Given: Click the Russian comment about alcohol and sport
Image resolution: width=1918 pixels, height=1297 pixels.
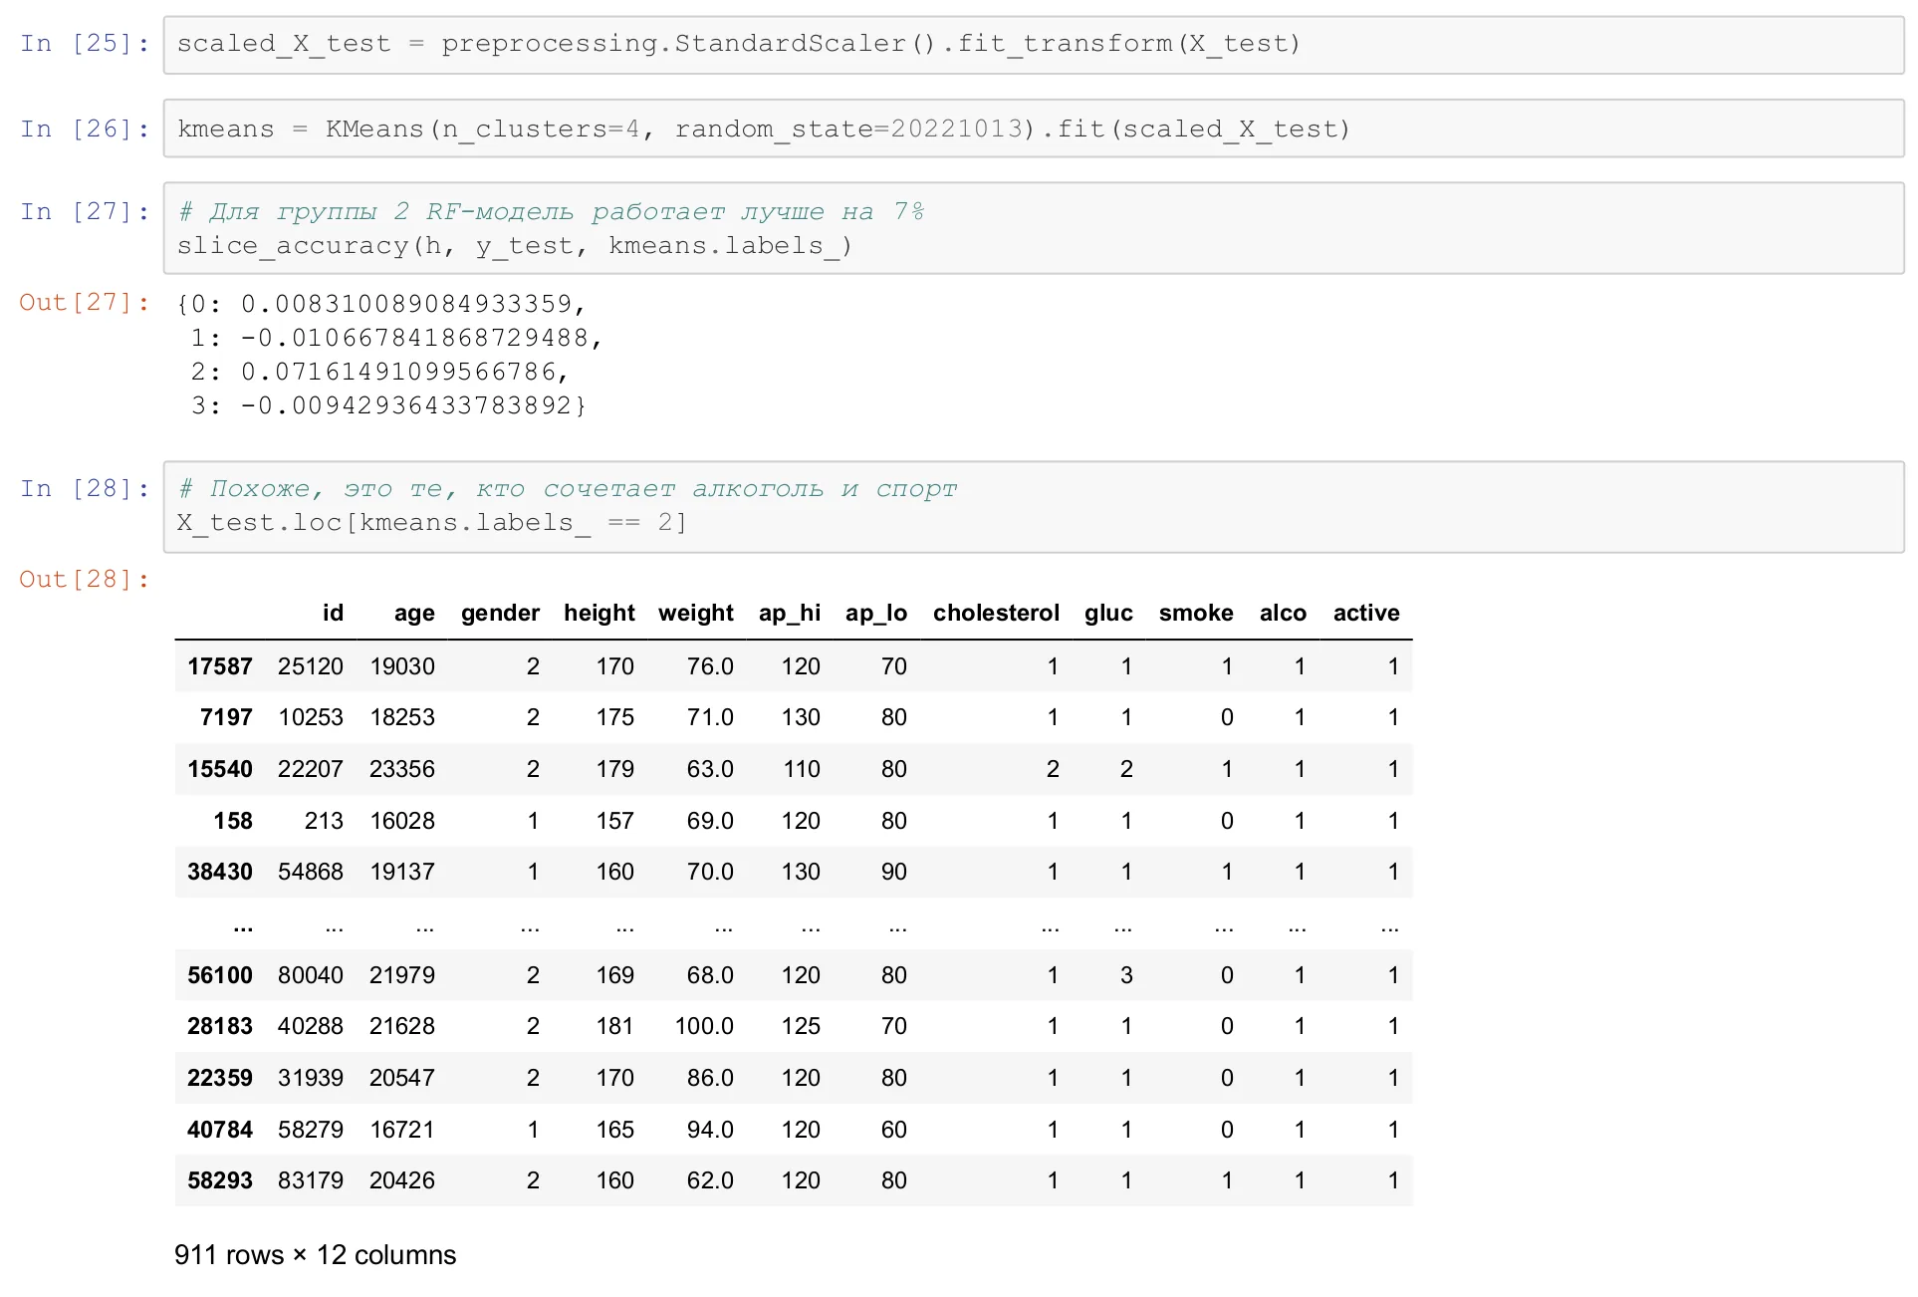Looking at the screenshot, I should (x=568, y=489).
